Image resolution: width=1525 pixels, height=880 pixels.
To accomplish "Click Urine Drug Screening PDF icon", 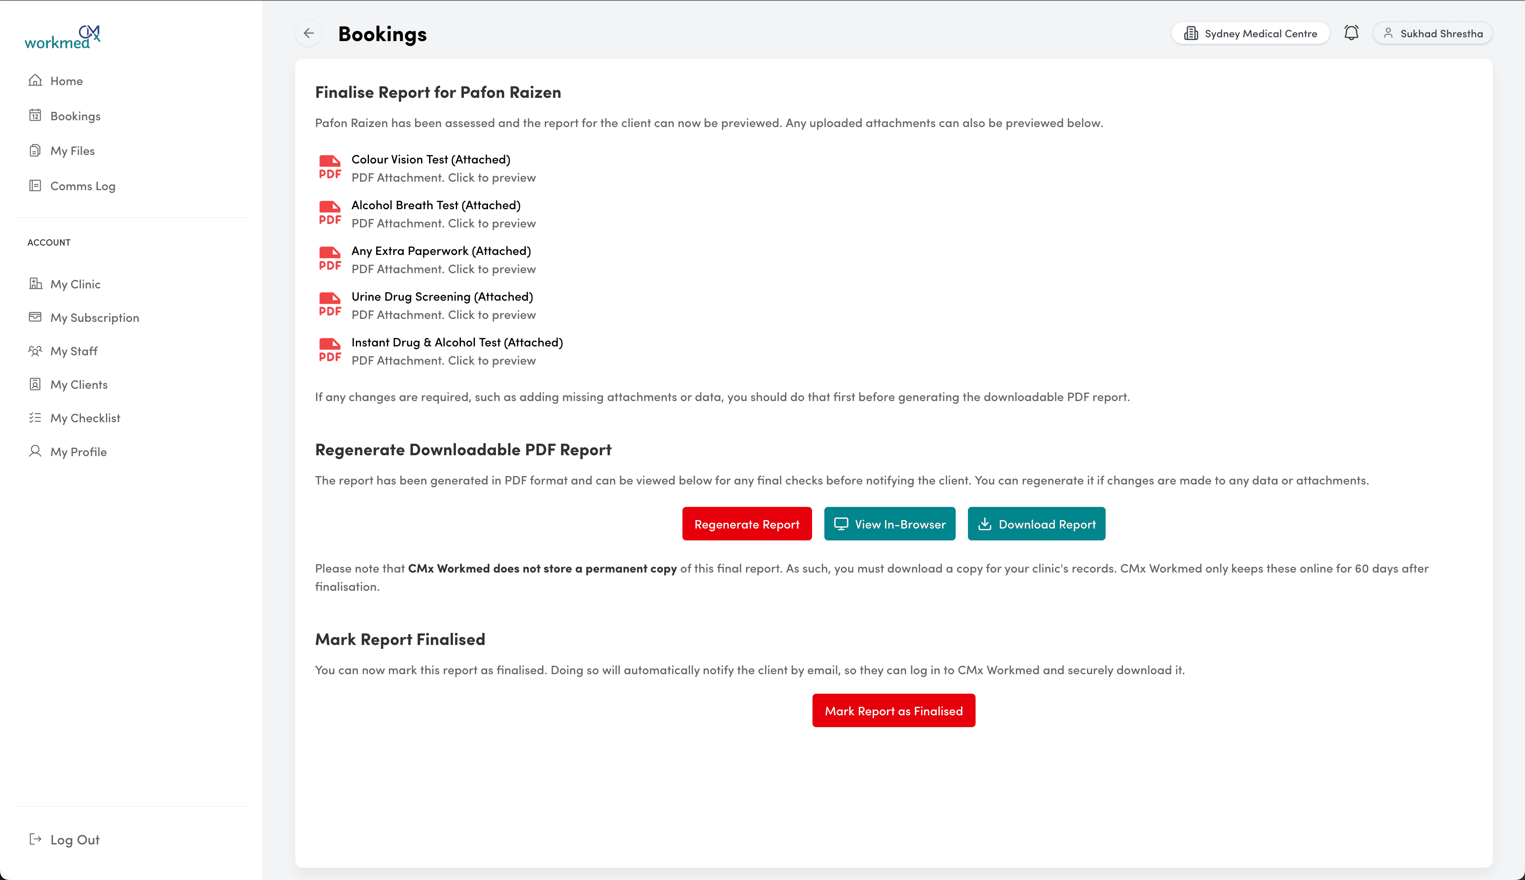I will (330, 304).
